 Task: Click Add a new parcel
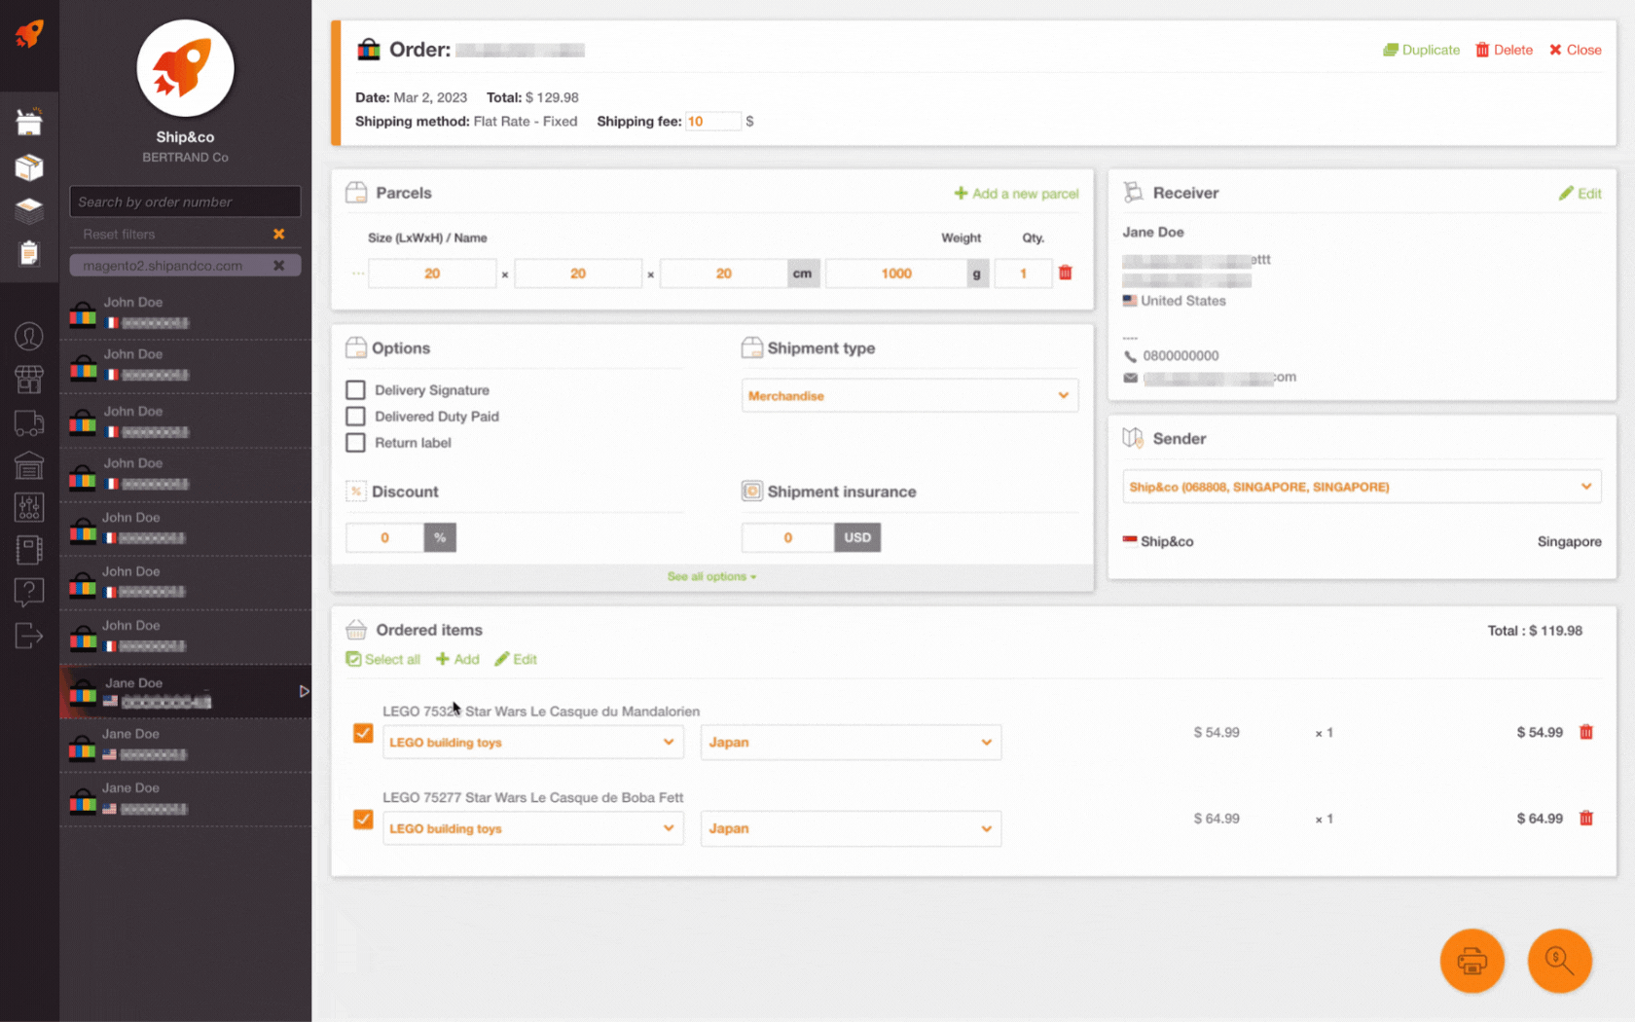1016,194
